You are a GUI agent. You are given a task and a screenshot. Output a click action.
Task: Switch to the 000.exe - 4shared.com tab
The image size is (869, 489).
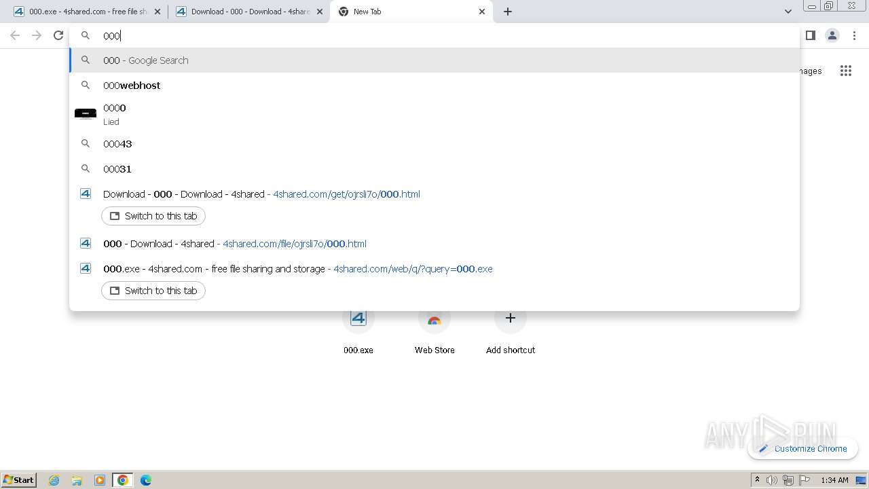tap(87, 12)
